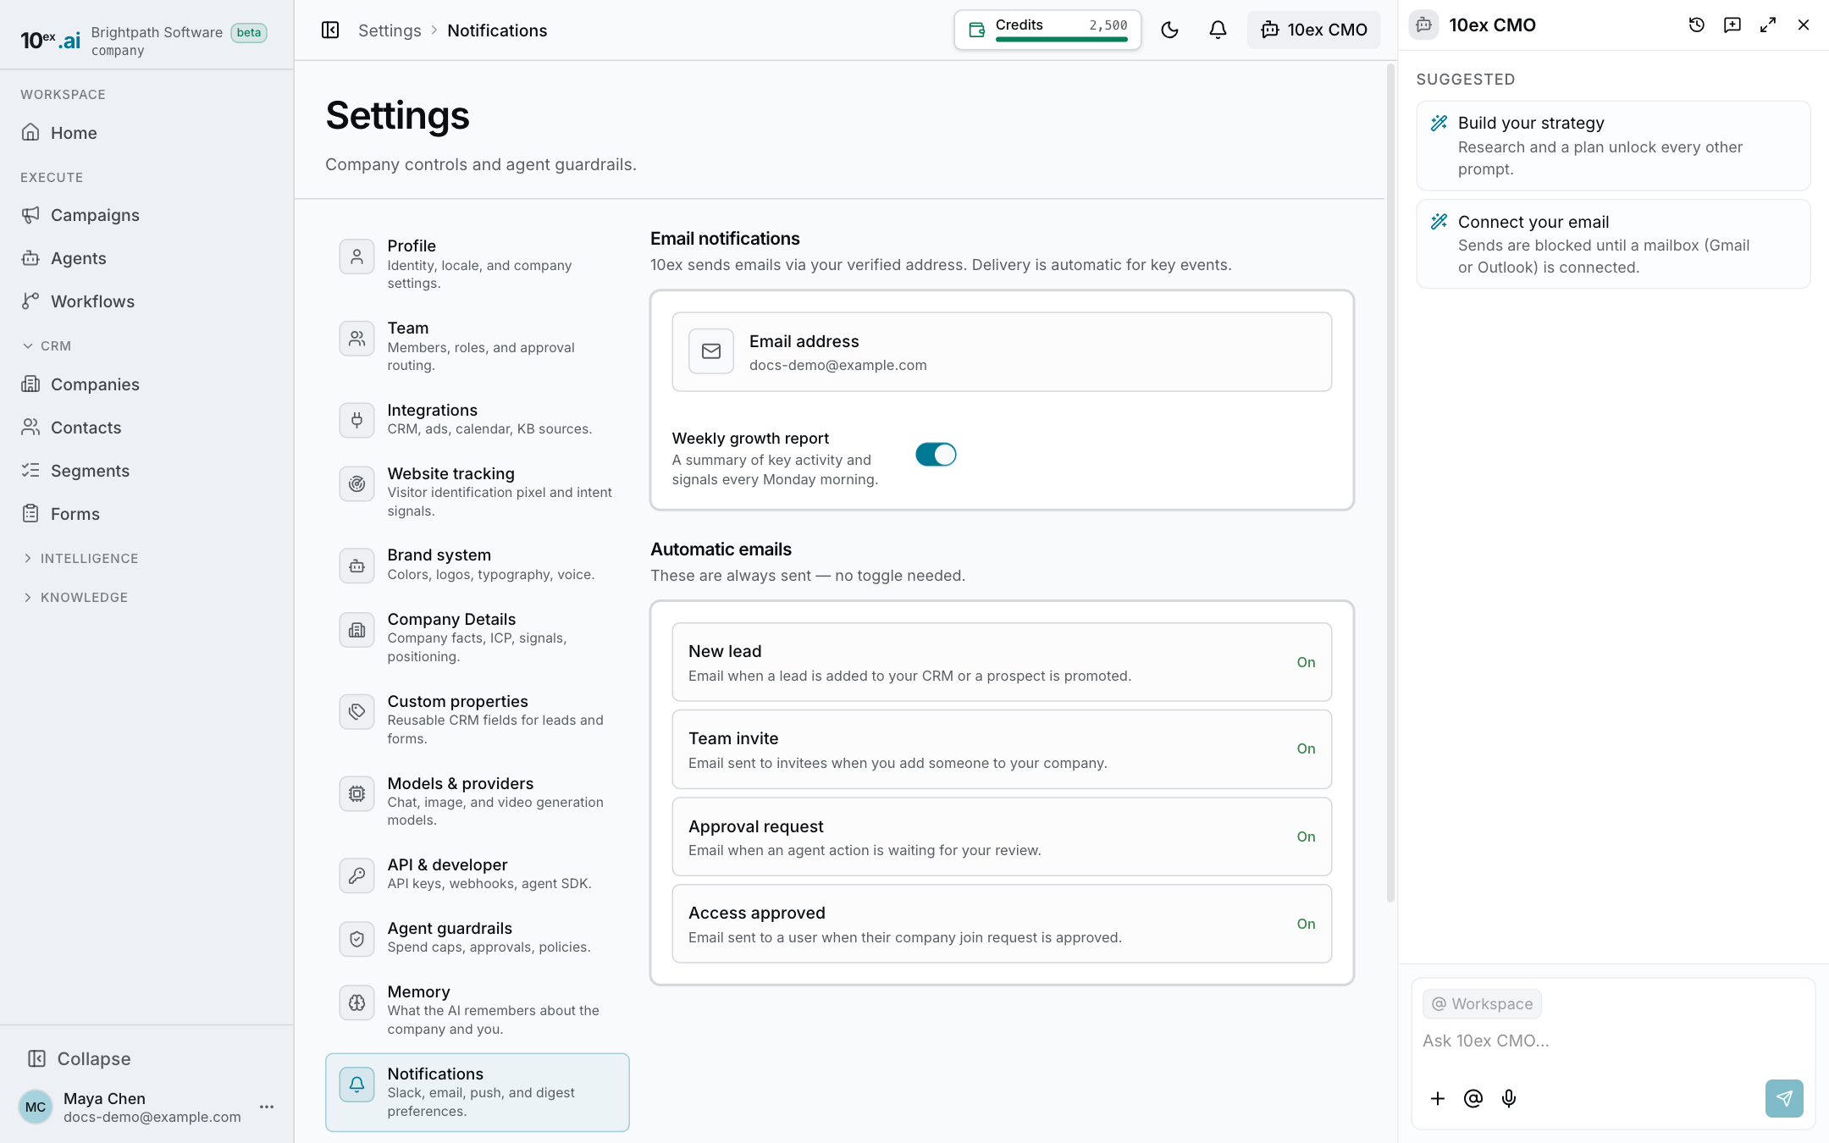This screenshot has width=1829, height=1143.
Task: Toggle the Weekly growth report switch
Action: click(x=936, y=455)
